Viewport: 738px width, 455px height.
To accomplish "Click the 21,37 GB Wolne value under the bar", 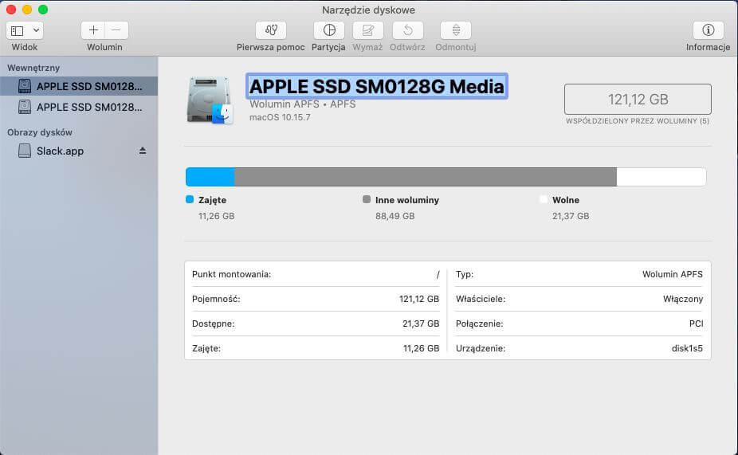I will (571, 216).
